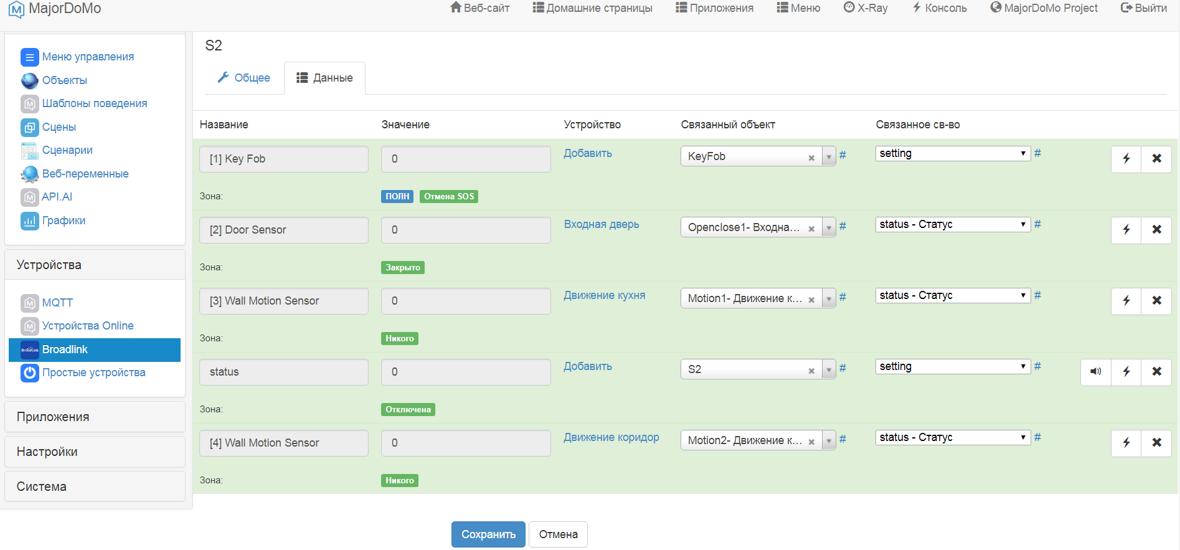The image size is (1180, 550).
Task: Click the lightning icon for [3] Wall Motion Sensor
Action: tap(1126, 301)
